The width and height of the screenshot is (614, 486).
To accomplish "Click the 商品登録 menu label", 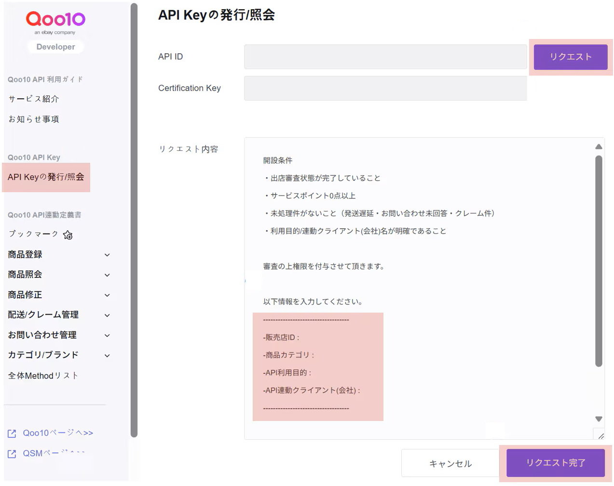I will (25, 254).
